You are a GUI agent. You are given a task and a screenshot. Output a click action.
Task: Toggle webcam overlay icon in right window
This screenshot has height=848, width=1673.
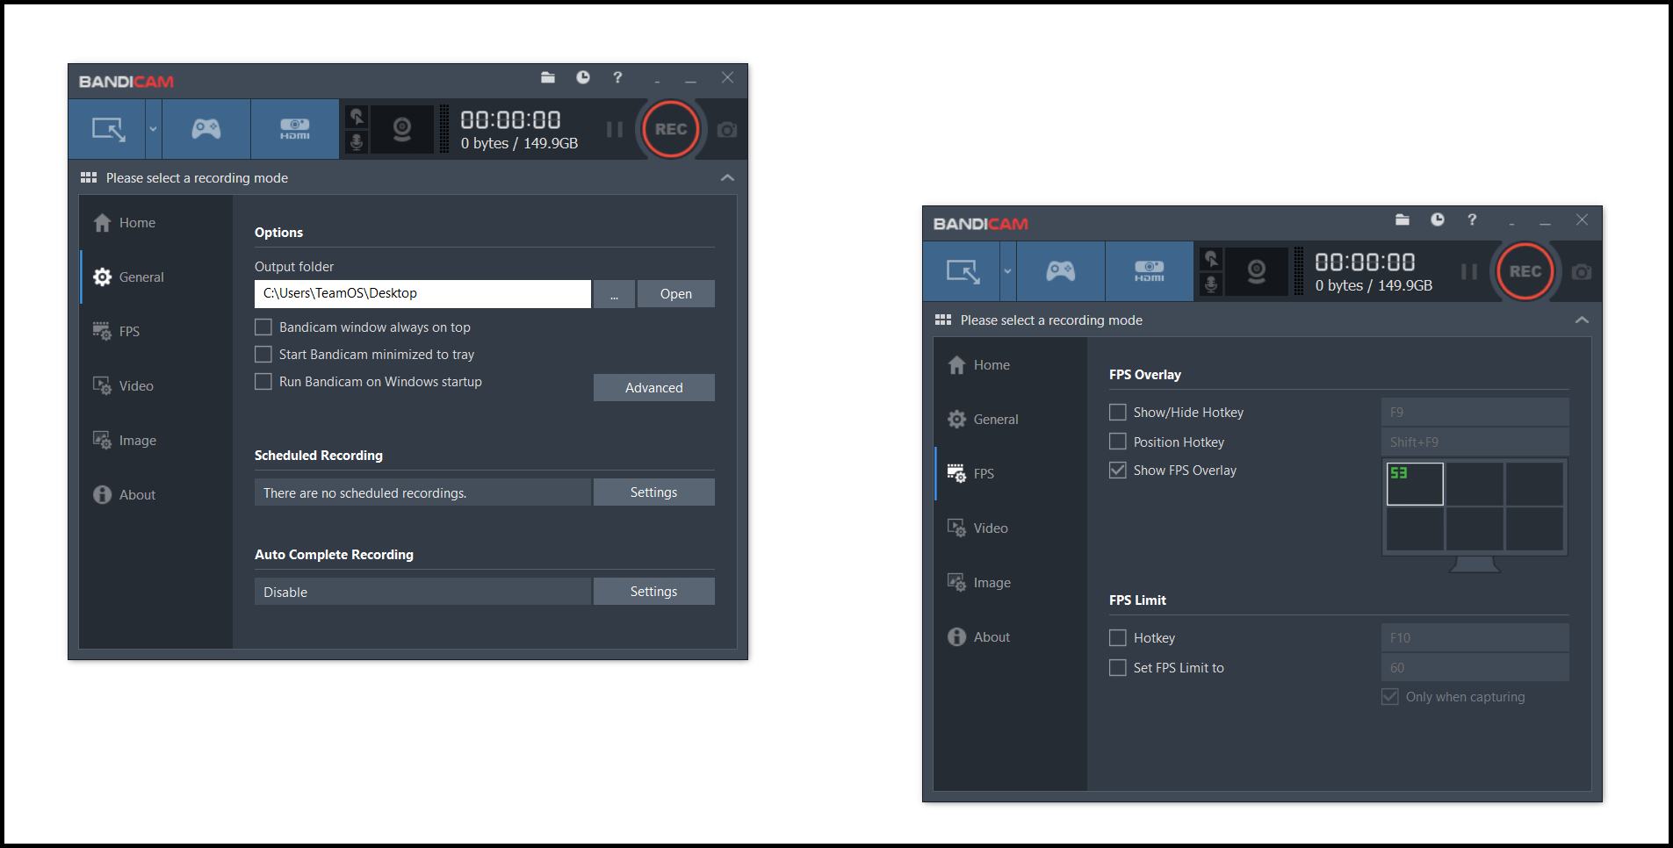[1257, 271]
